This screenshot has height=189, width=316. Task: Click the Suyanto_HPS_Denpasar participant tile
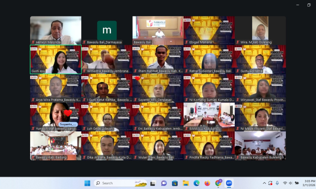[158, 88]
